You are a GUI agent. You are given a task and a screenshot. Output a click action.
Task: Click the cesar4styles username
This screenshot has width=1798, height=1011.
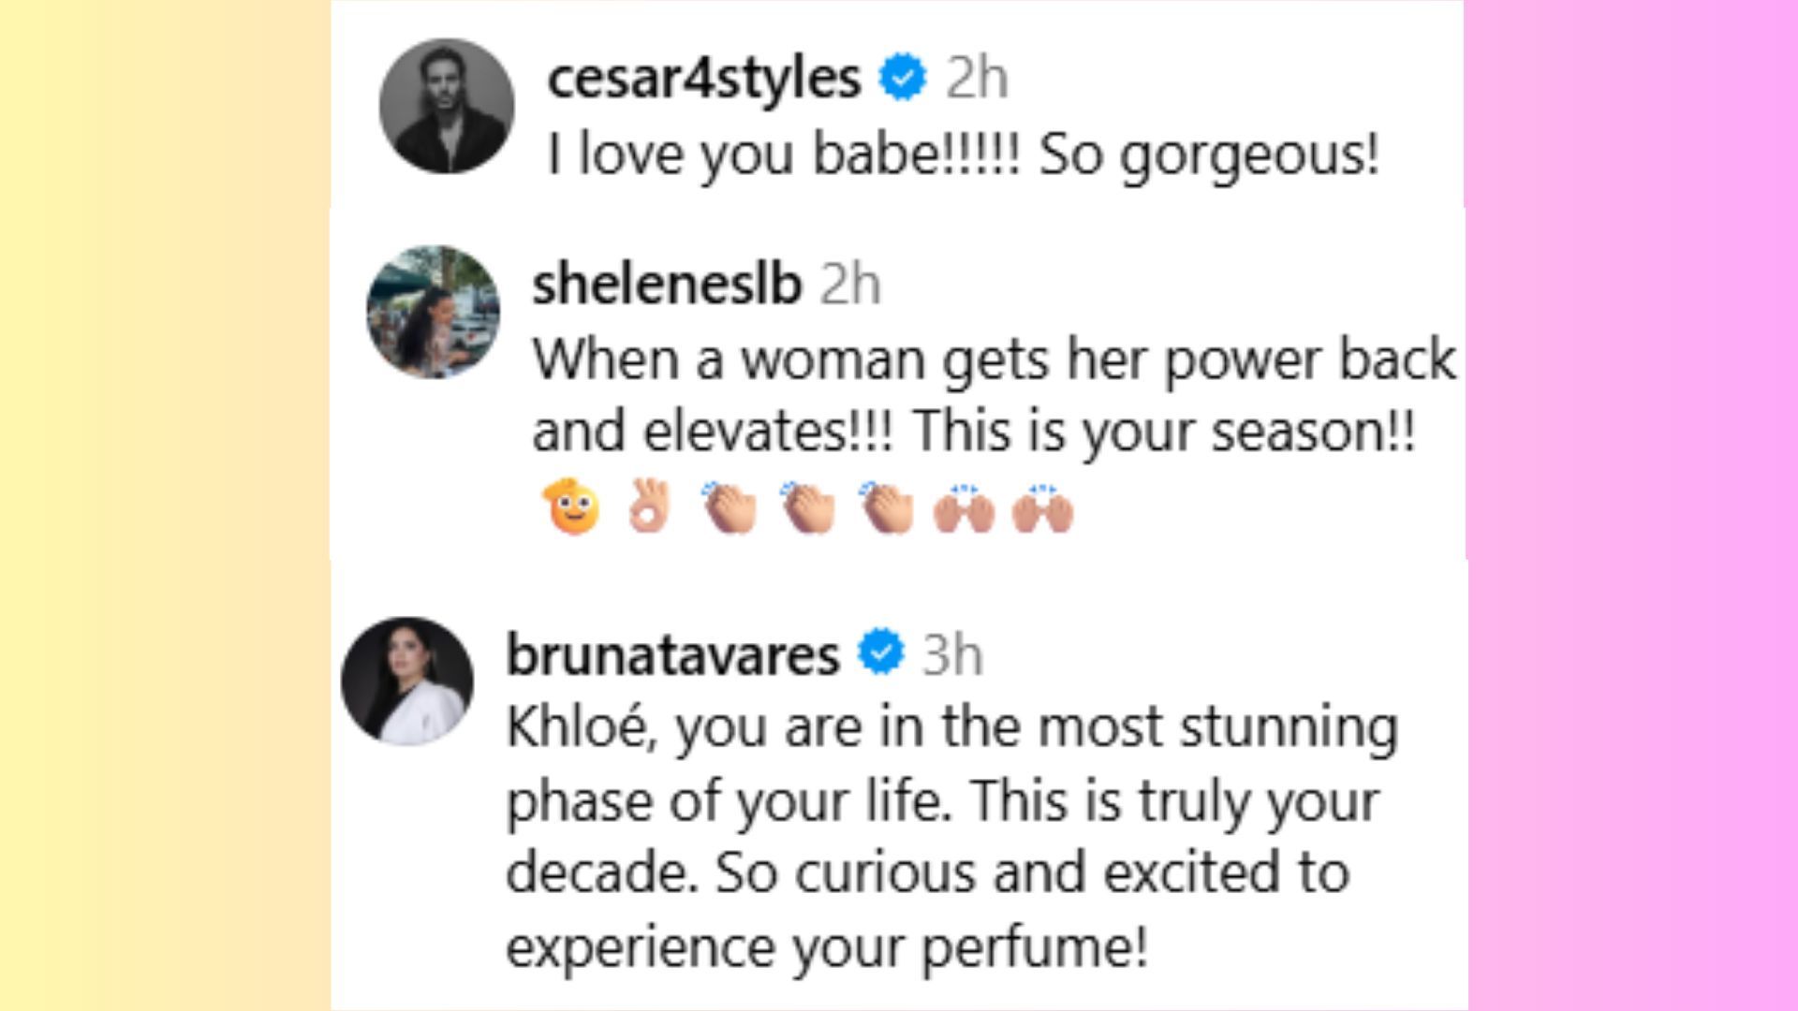(703, 78)
